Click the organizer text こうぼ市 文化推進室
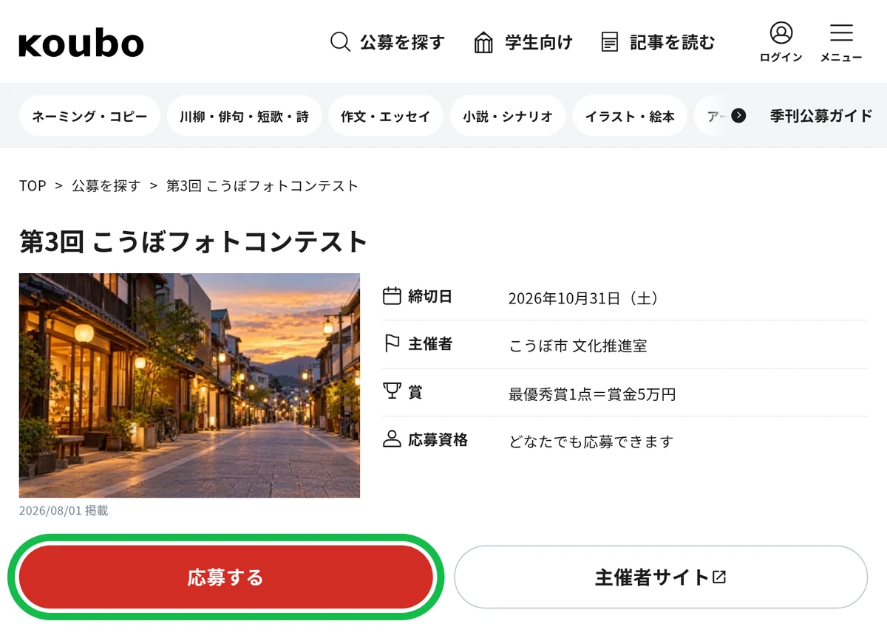The height and width of the screenshot is (635, 887). click(x=578, y=346)
